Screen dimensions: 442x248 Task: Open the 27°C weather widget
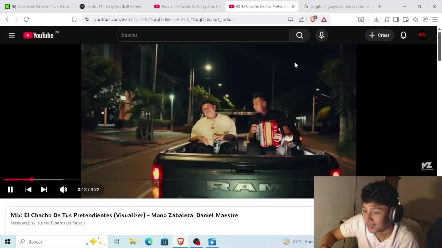tap(298, 242)
